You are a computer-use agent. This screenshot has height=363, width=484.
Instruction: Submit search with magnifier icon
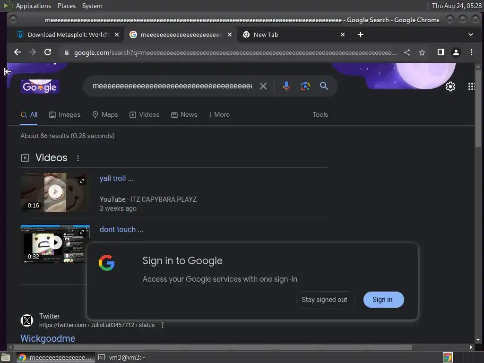[x=324, y=86]
